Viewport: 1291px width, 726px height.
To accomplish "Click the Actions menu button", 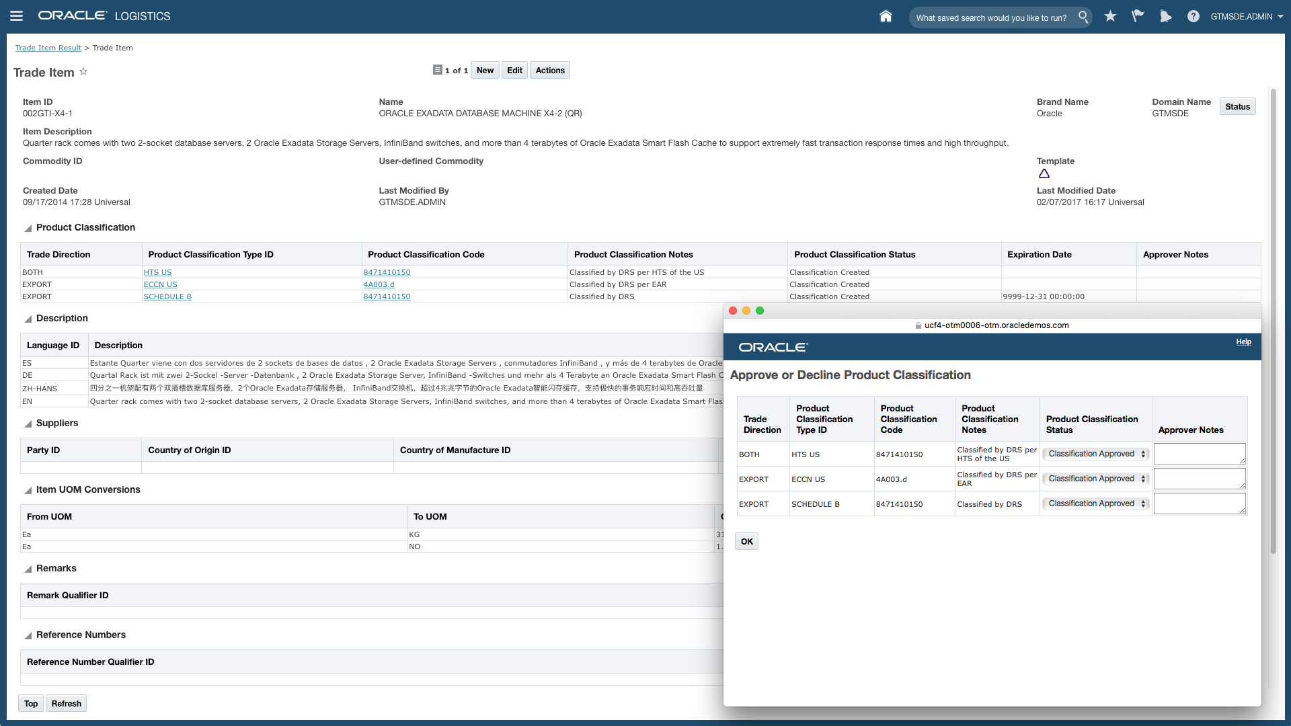I will tap(550, 69).
